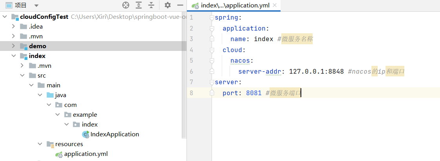Open application.yml in project tree
This screenshot has height=161, width=440.
coord(86,154)
